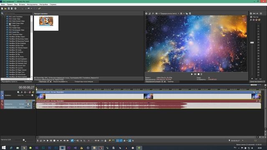The height and width of the screenshot is (150, 267).
Task: Switch to Проводник tab
Action: click(x=28, y=82)
